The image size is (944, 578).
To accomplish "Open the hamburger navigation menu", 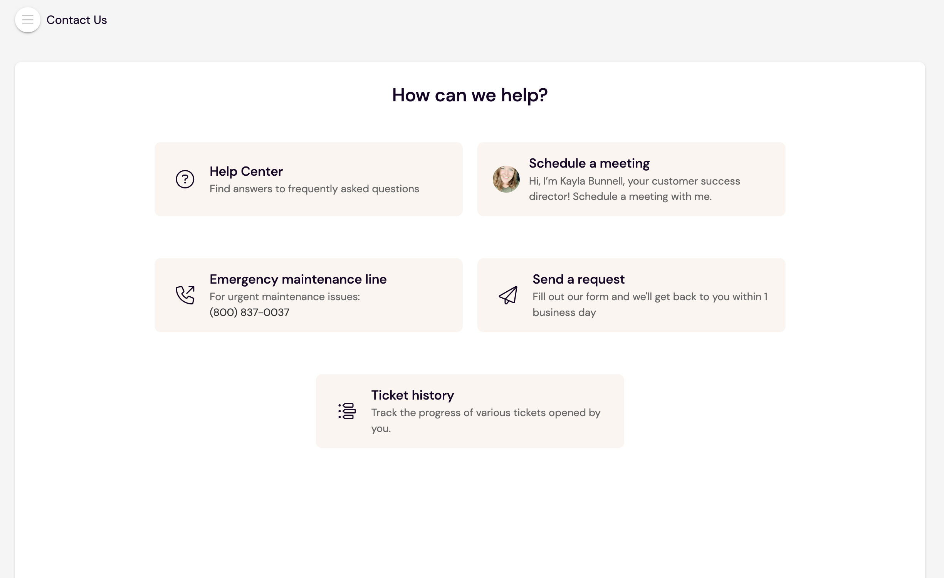I will coord(28,20).
